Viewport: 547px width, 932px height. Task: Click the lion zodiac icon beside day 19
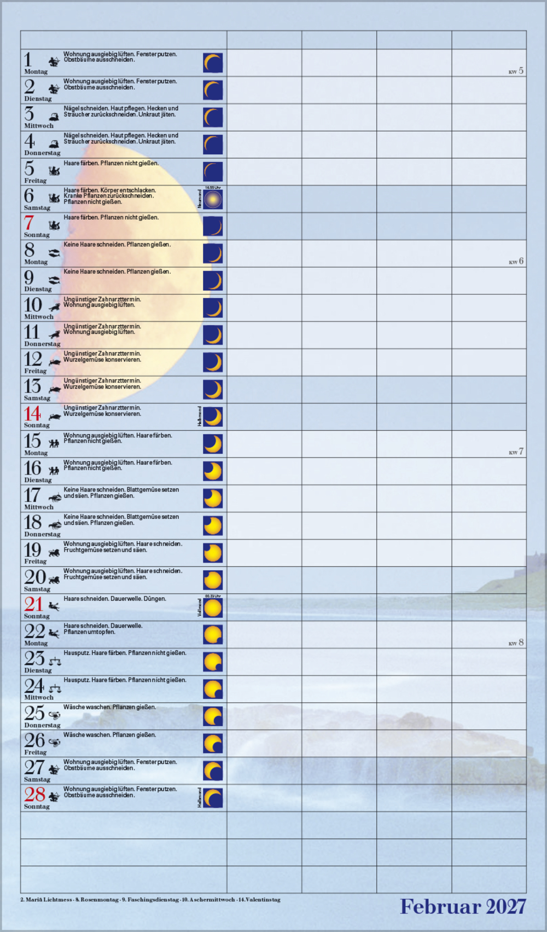(54, 553)
